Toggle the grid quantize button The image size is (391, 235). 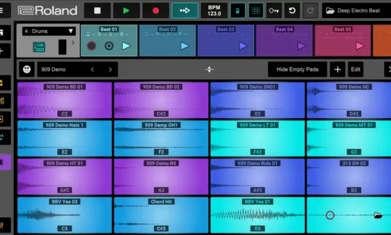pyautogui.click(x=256, y=10)
